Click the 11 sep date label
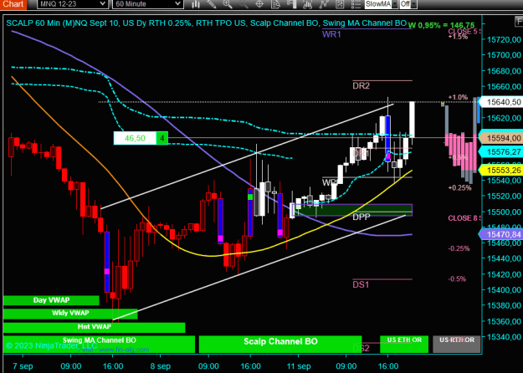This screenshot has height=373, width=523. [x=299, y=366]
